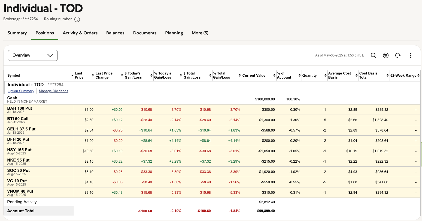Image resolution: width=422 pixels, height=221 pixels.
Task: Click the CELH average cost basis $2.89
Action: (x=353, y=130)
